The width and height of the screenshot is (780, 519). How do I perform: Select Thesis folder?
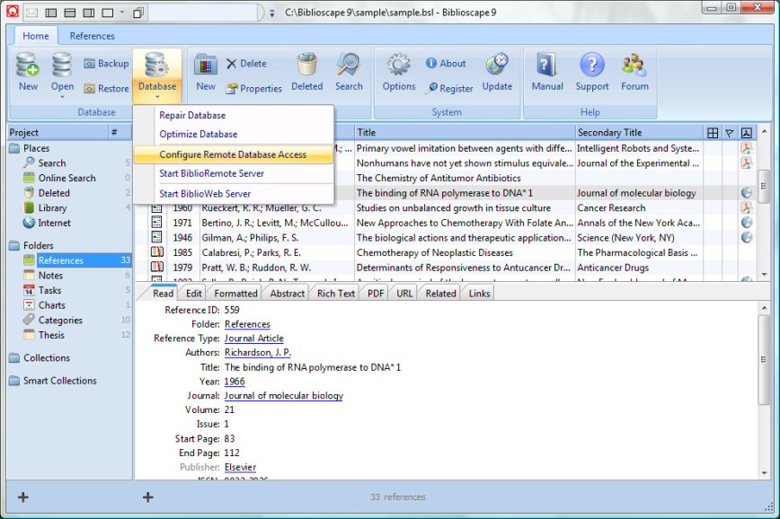[51, 335]
